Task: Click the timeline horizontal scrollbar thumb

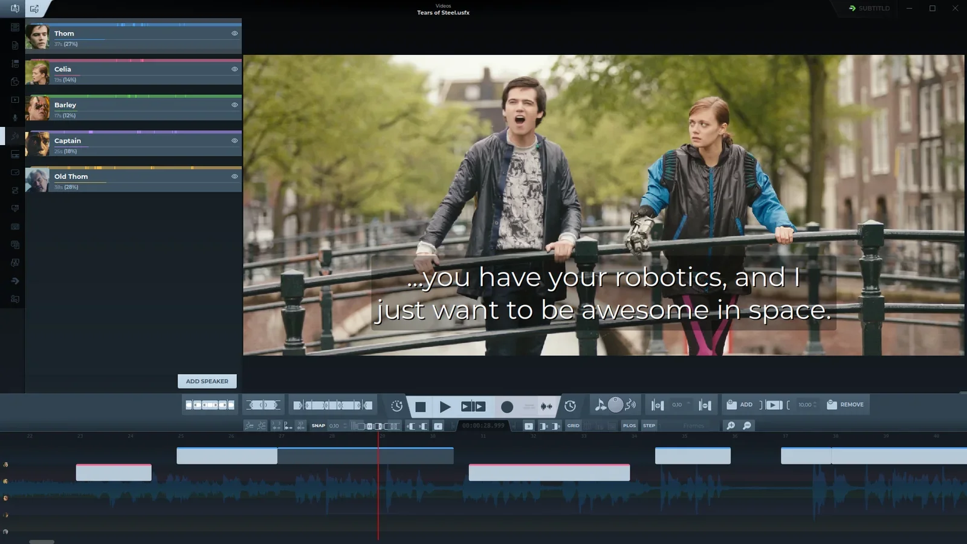Action: (x=42, y=542)
